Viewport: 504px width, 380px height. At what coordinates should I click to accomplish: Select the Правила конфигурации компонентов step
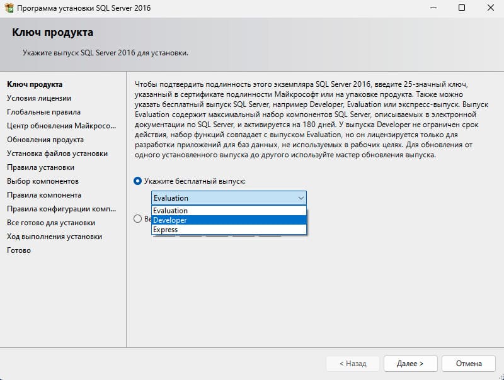(61, 209)
